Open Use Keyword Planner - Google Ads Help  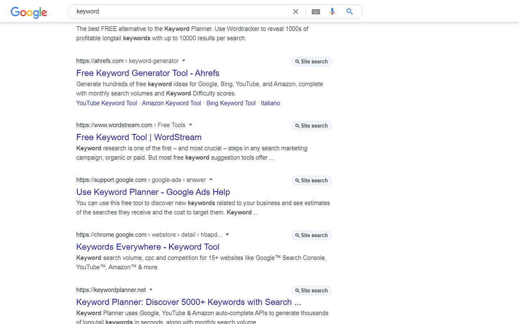(x=153, y=192)
